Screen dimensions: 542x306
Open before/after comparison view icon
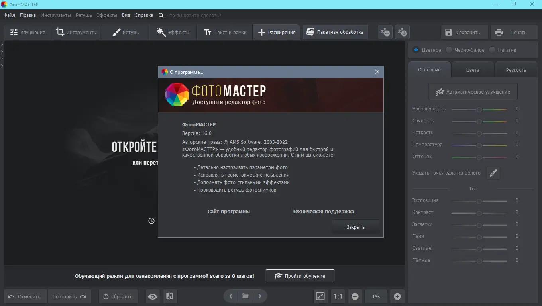[170, 296]
